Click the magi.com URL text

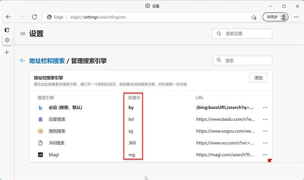tap(225, 155)
